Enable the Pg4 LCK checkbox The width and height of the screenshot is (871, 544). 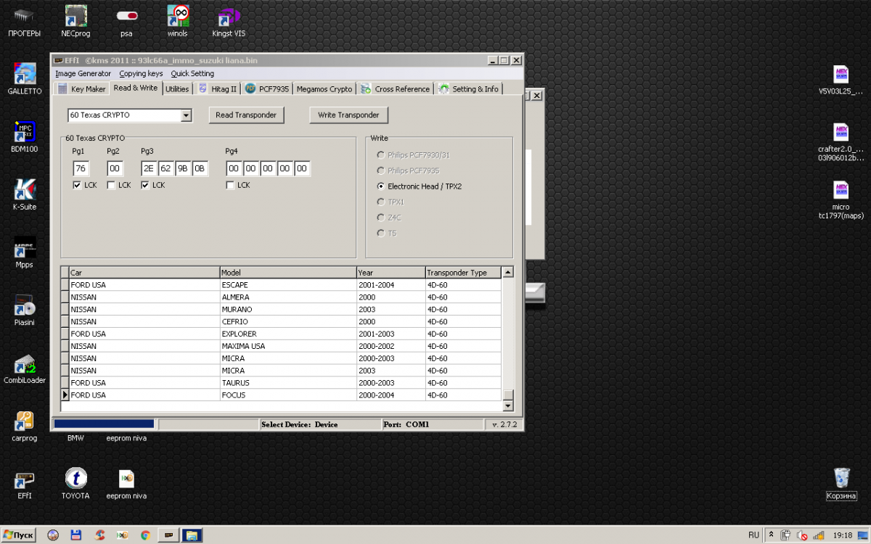click(x=230, y=186)
